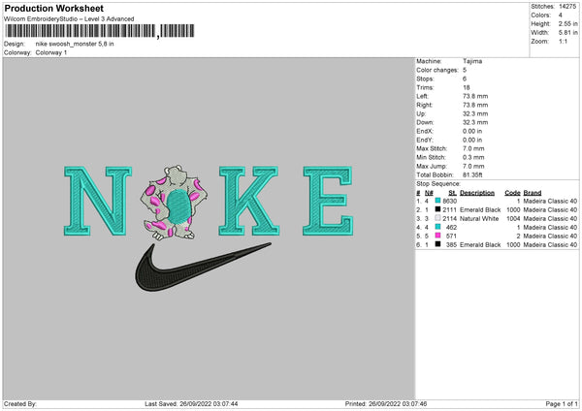This screenshot has height=411, width=582.
Task: Select the "Down:" measurement label
Action: (425, 122)
